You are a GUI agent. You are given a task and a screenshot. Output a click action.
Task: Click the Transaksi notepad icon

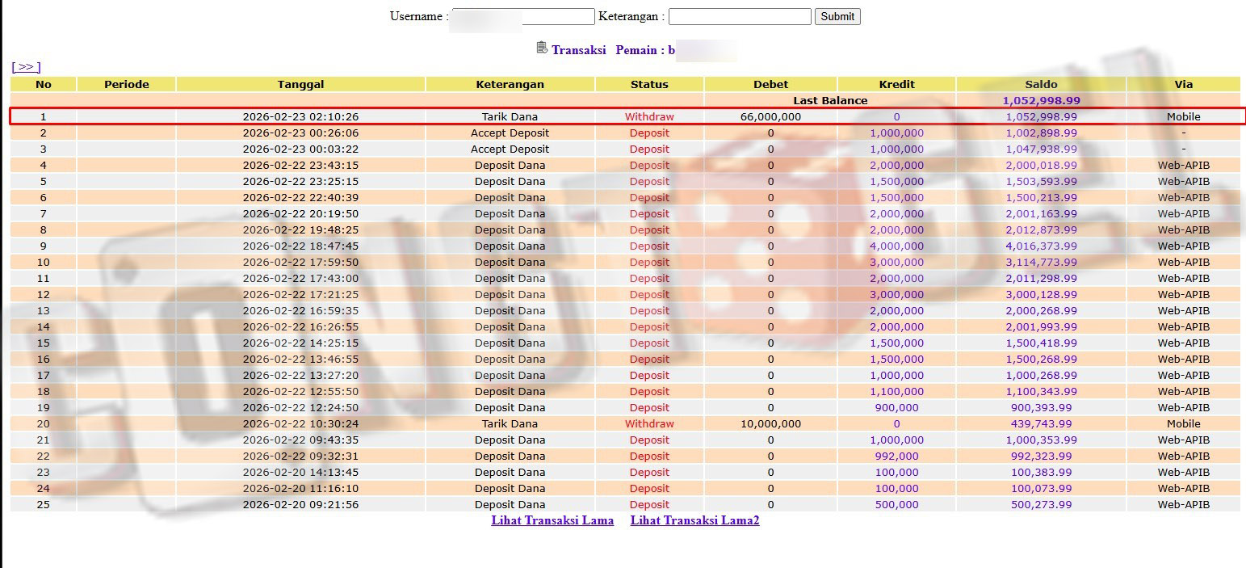pyautogui.click(x=542, y=48)
